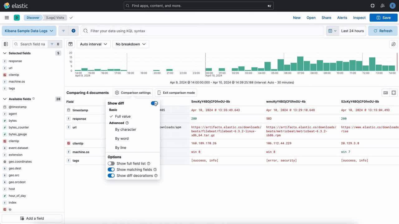This screenshot has width=399, height=224.
Task: Open the newsfeed celebration icon
Action: 382,6
